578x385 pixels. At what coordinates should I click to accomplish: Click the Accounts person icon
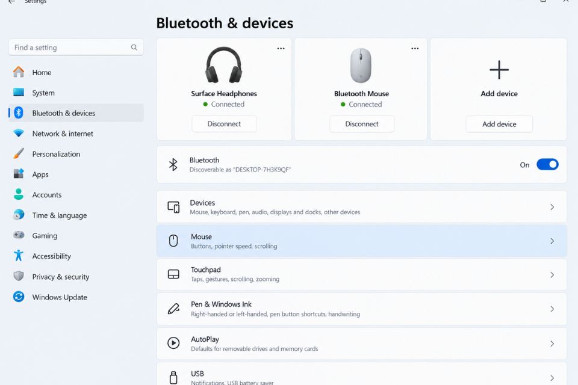pyautogui.click(x=19, y=194)
